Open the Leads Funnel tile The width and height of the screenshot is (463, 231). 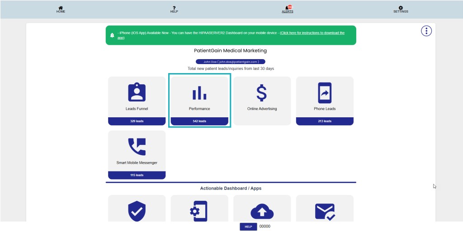[137, 97]
